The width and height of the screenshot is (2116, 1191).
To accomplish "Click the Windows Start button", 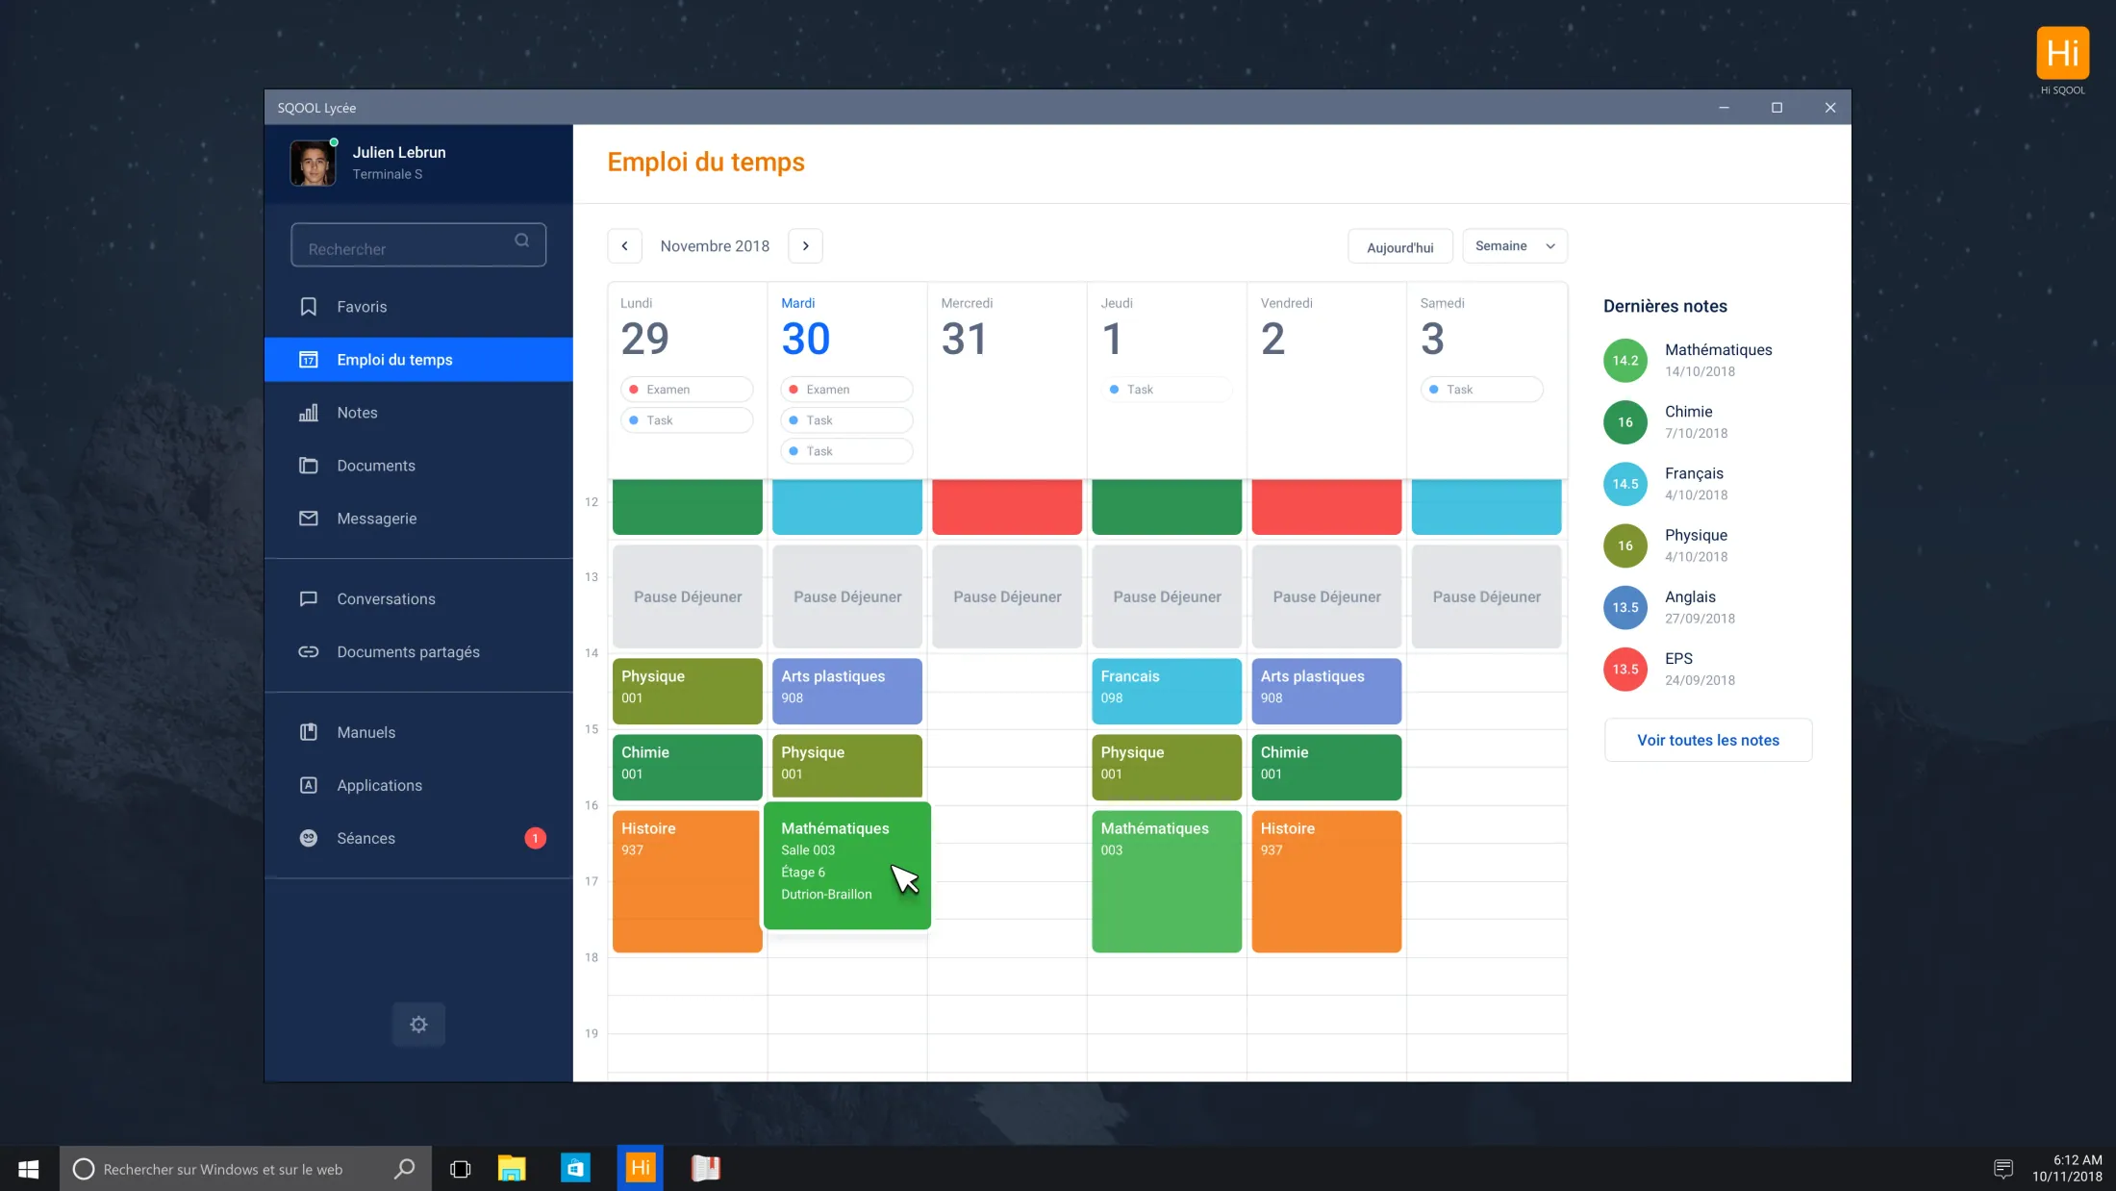I will [29, 1169].
